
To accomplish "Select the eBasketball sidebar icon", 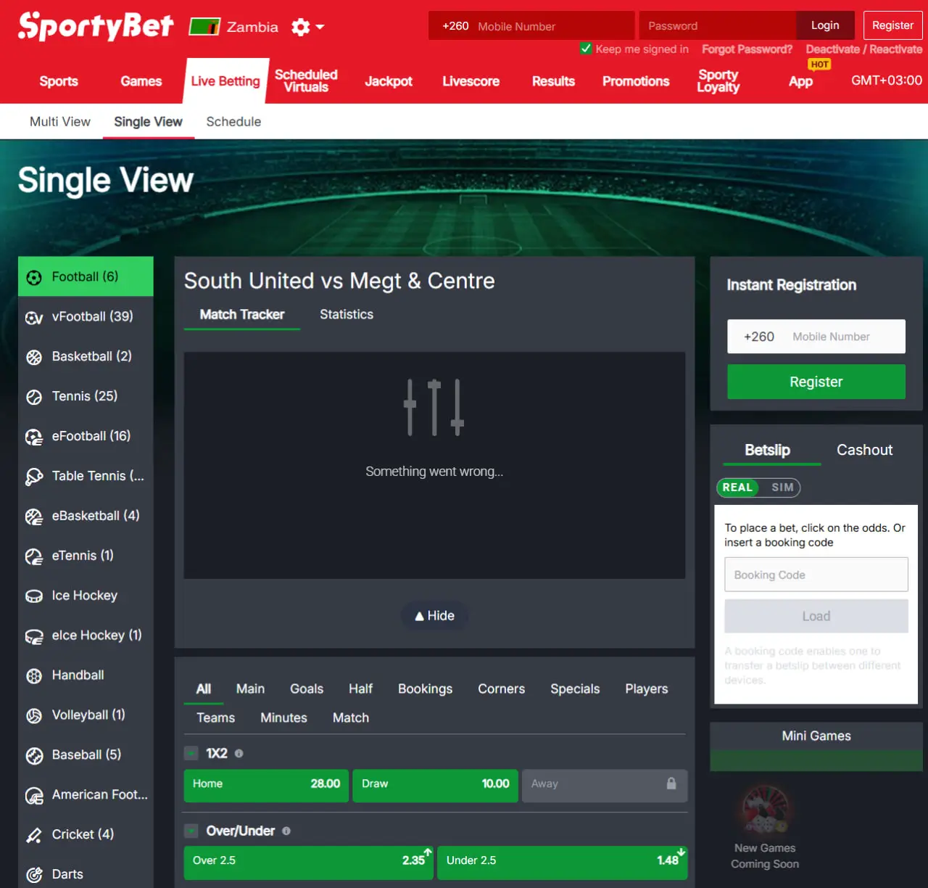I will tap(34, 517).
